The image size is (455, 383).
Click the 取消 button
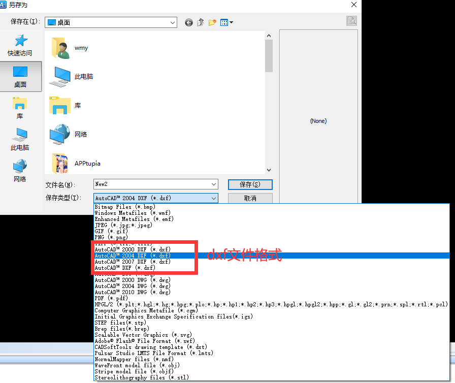(250, 199)
